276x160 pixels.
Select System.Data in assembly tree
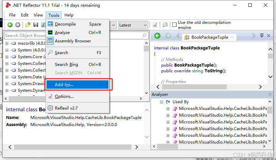point(30,77)
